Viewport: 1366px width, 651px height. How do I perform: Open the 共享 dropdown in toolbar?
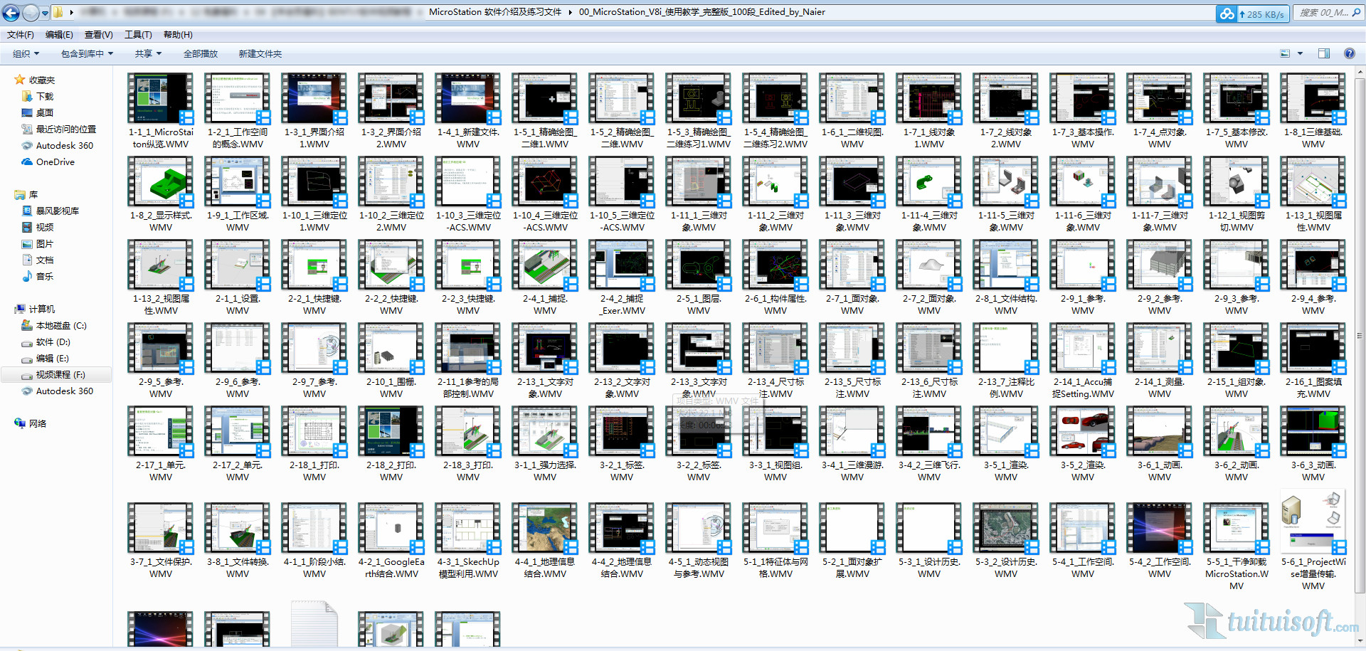pyautogui.click(x=148, y=54)
